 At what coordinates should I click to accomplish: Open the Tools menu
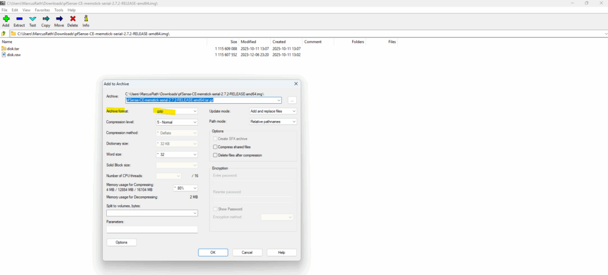click(59, 10)
